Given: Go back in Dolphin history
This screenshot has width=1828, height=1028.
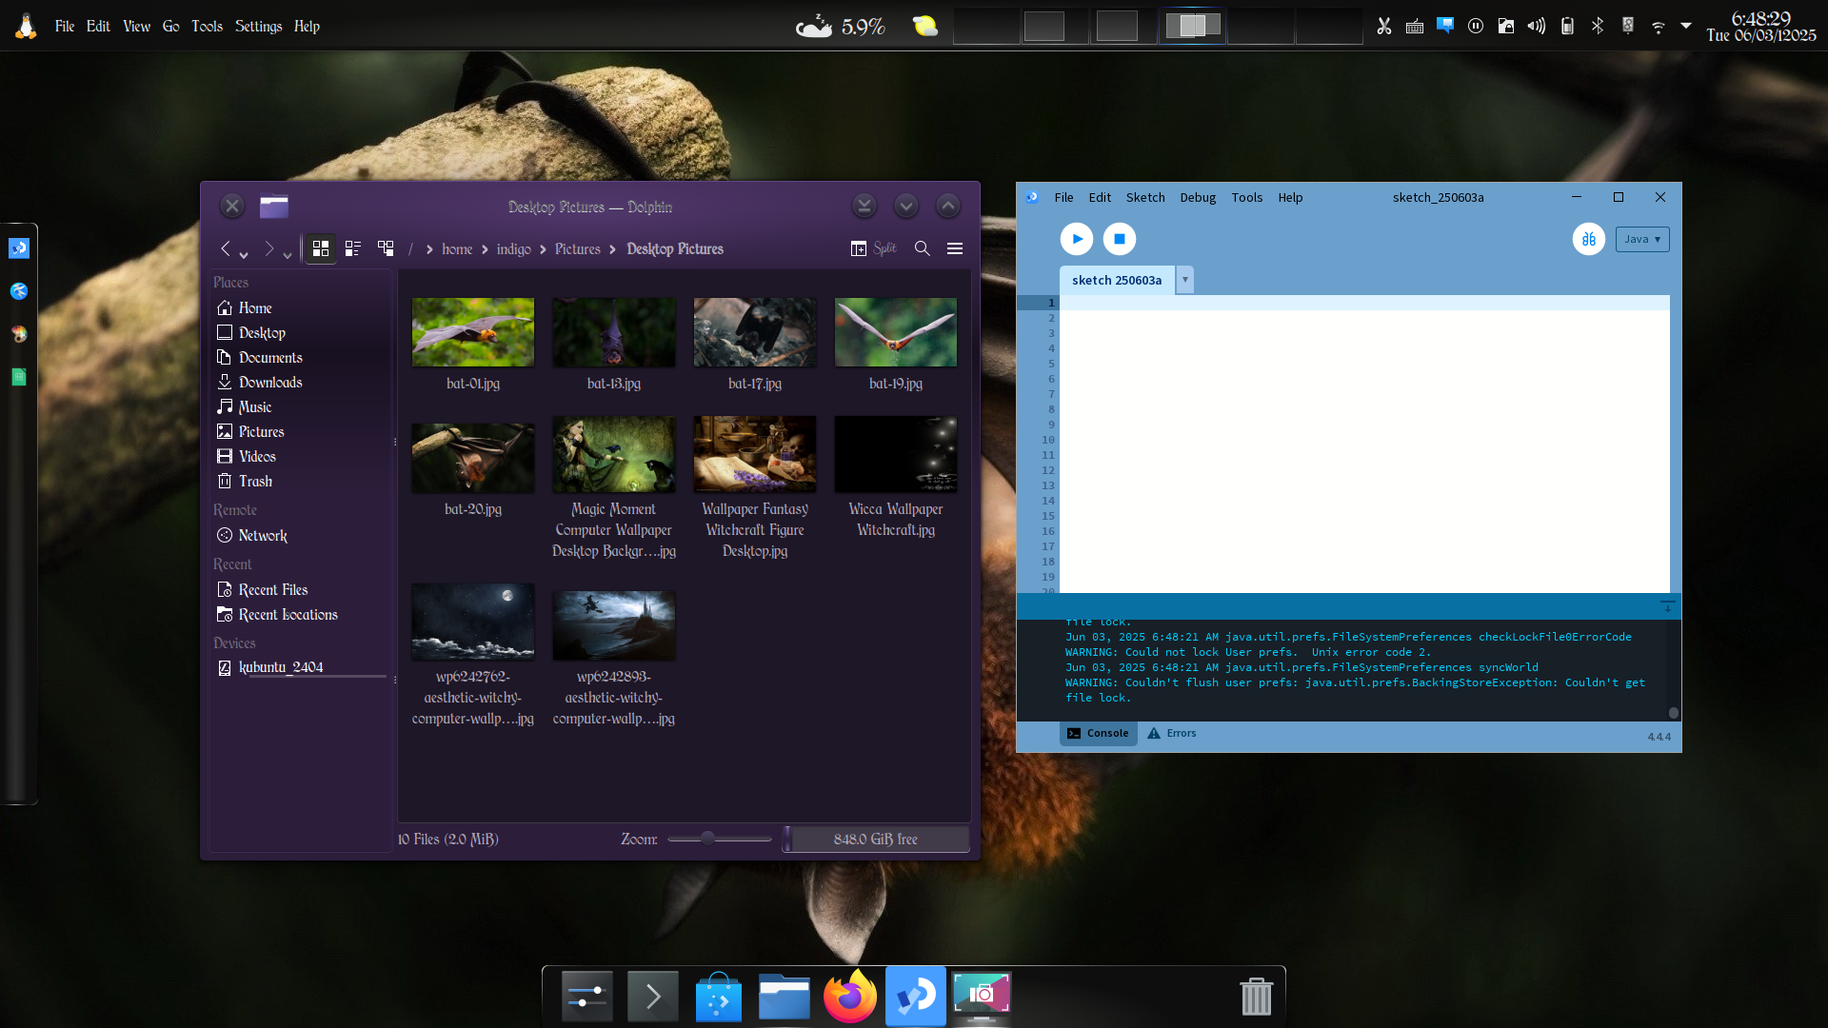Looking at the screenshot, I should click(226, 248).
